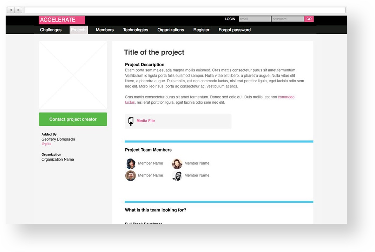Click the email login field

click(x=255, y=19)
